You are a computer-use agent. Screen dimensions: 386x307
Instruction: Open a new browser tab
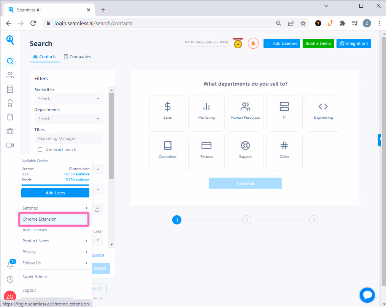[x=103, y=10]
